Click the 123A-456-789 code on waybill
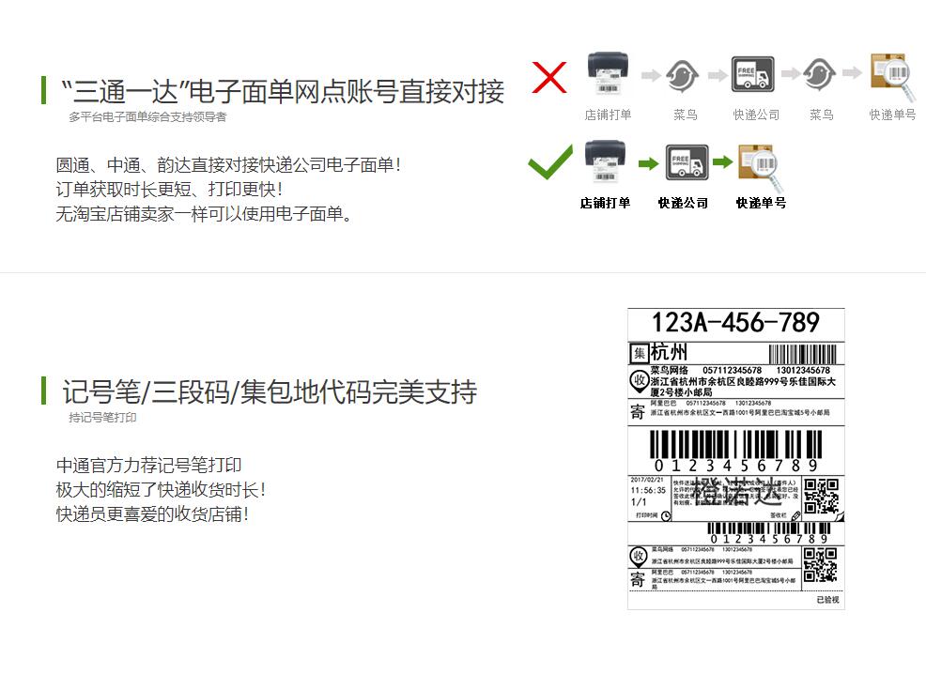The height and width of the screenshot is (674, 926). [x=735, y=322]
